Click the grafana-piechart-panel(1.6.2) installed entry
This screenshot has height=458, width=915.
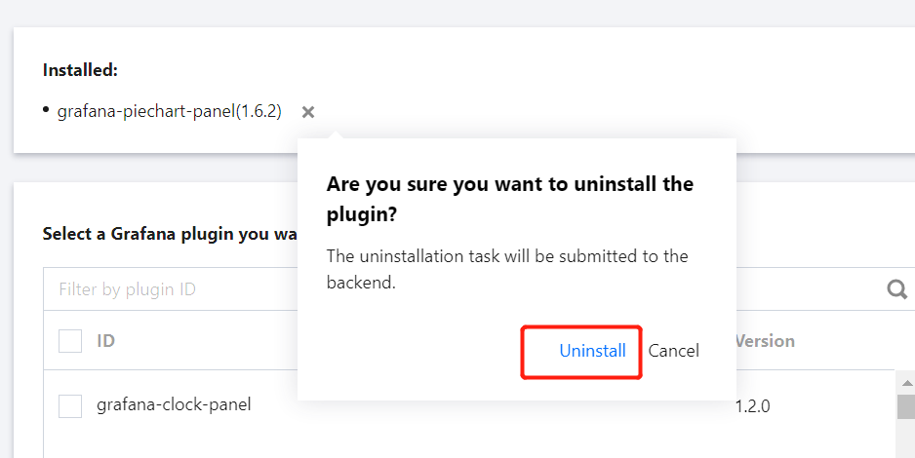click(169, 112)
